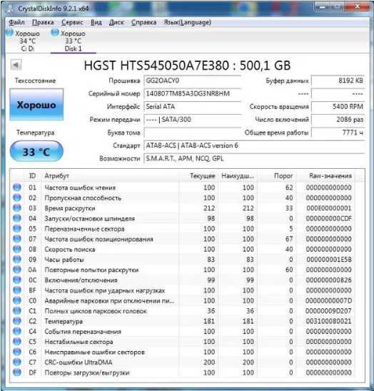Click status icon of attribute C0
Screen dimensions: 374x391
pyautogui.click(x=17, y=301)
